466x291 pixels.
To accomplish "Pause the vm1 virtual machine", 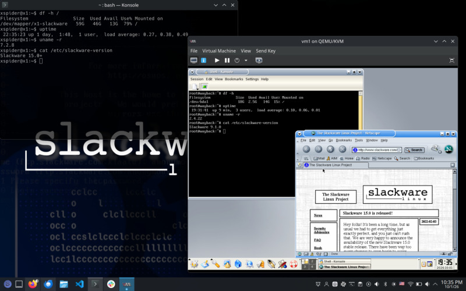I will [x=227, y=61].
